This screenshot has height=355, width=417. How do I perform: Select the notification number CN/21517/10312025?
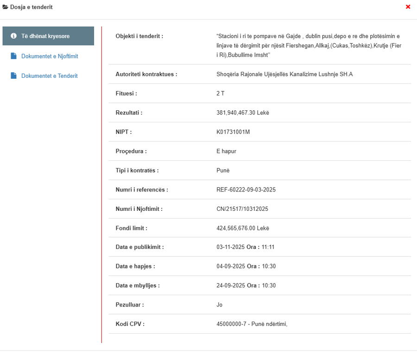click(242, 209)
